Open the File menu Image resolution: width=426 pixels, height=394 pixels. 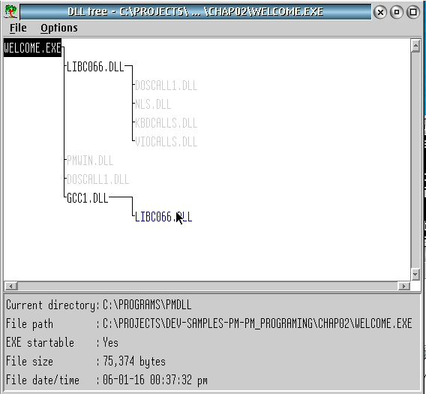tap(18, 28)
